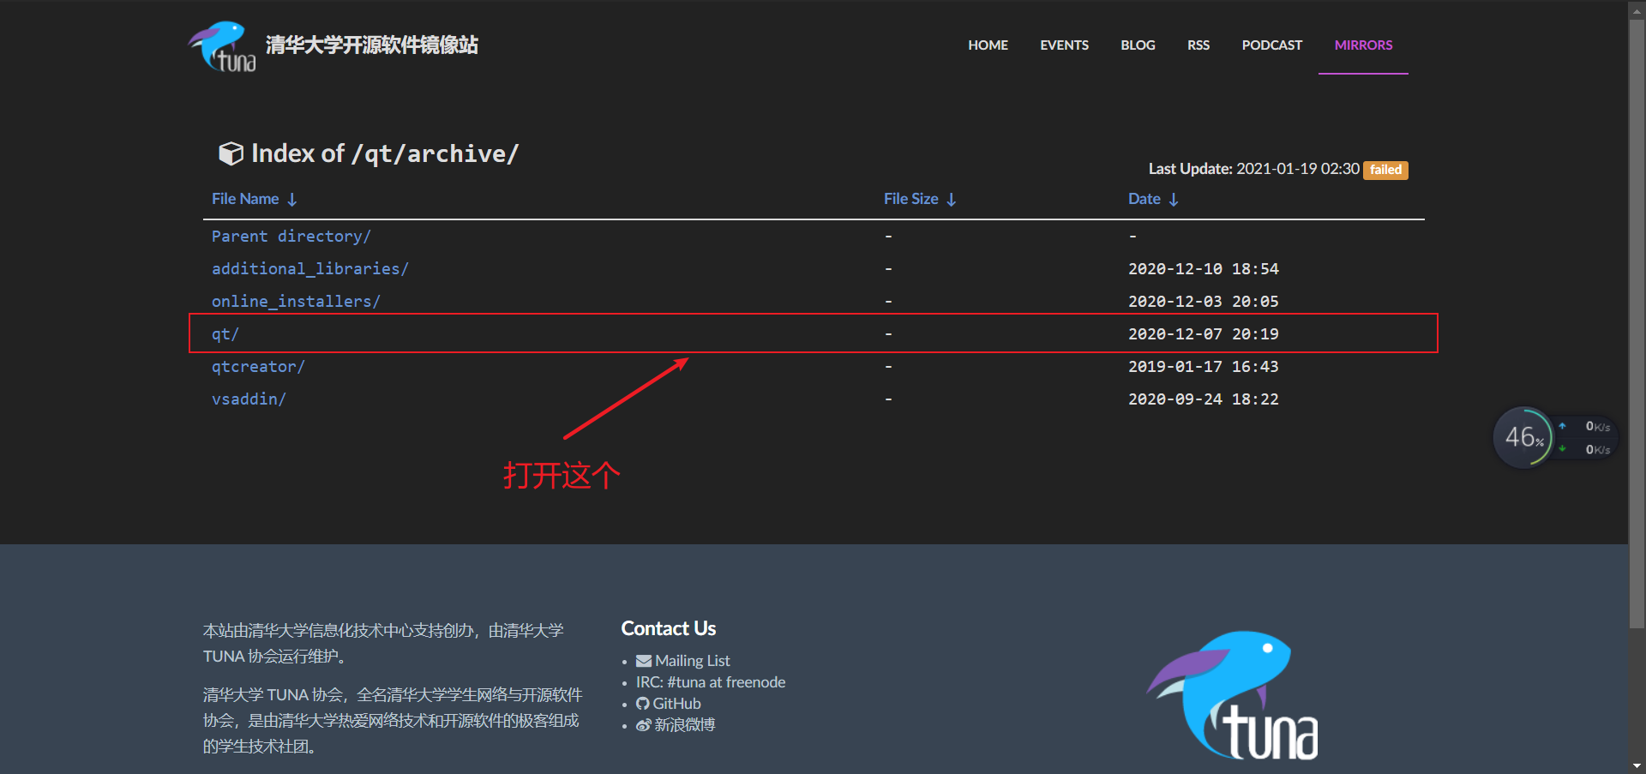Open the qt/ directory
1646x774 pixels.
point(225,333)
